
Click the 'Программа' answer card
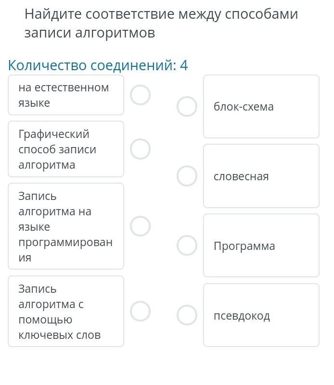click(261, 245)
